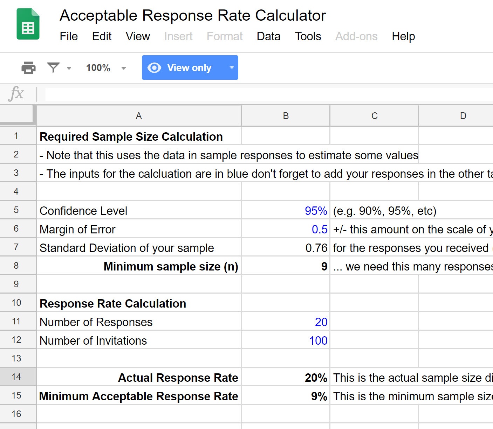
Task: Select column D header
Action: click(456, 116)
